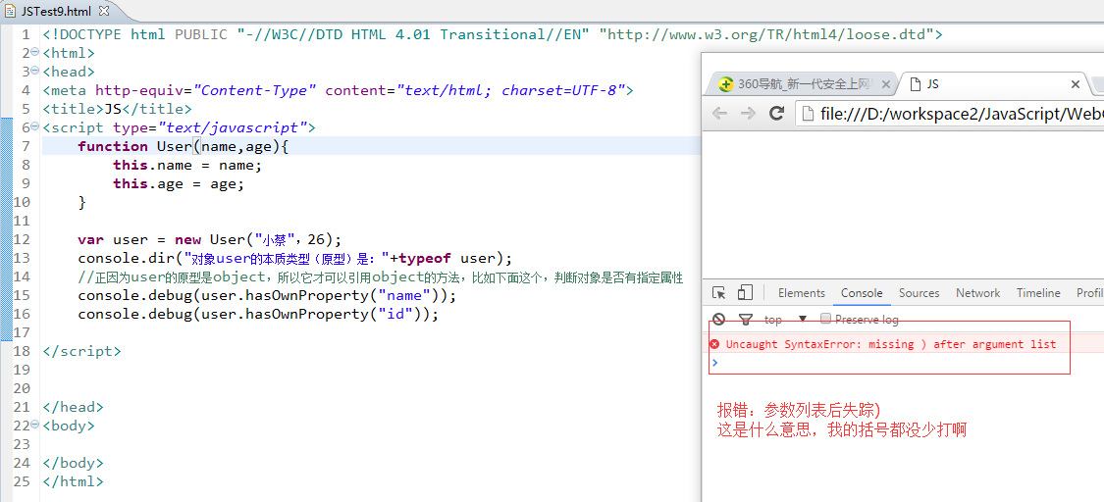Click this.age = age on line 9
This screenshot has width=1104, height=502.
pos(179,183)
